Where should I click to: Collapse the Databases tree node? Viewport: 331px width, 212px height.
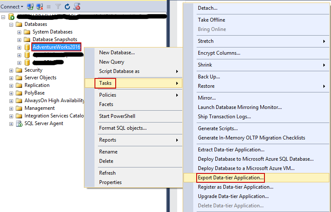(11, 24)
